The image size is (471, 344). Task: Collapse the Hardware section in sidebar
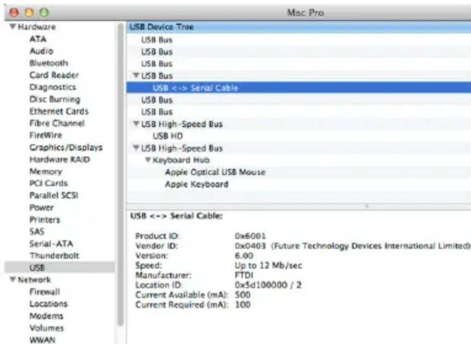point(13,26)
